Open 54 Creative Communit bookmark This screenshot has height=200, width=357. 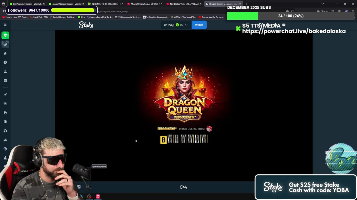[155, 17]
